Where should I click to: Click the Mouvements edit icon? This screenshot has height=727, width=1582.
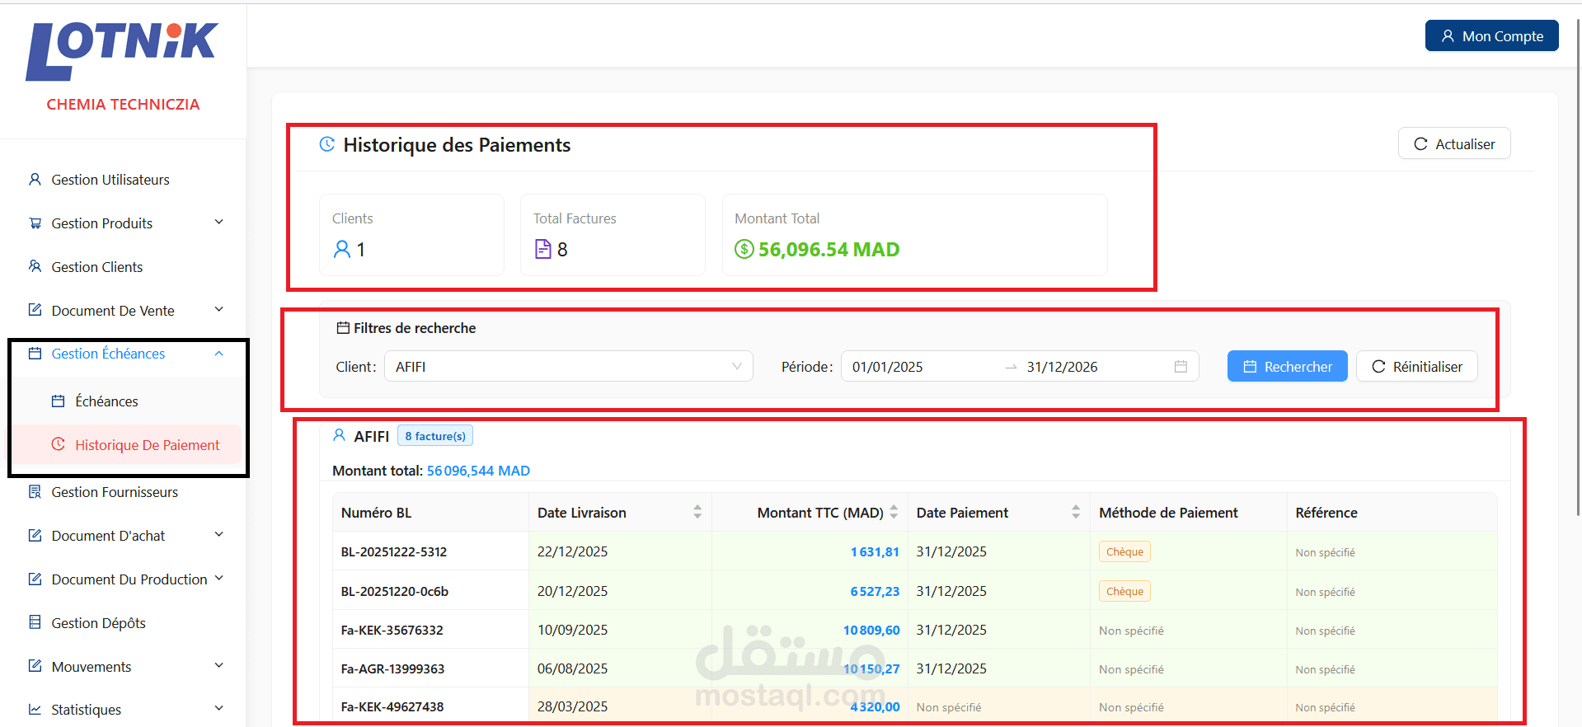point(35,666)
